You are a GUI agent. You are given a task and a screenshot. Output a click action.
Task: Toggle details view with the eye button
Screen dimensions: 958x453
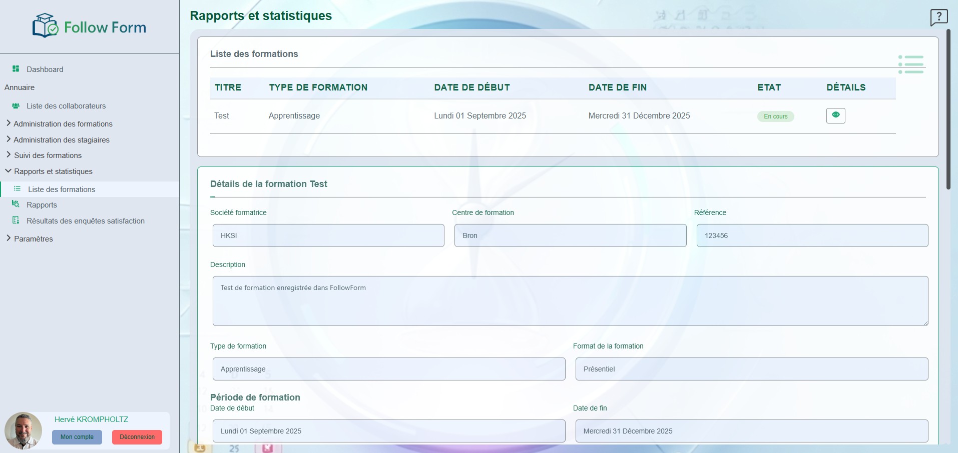click(835, 115)
